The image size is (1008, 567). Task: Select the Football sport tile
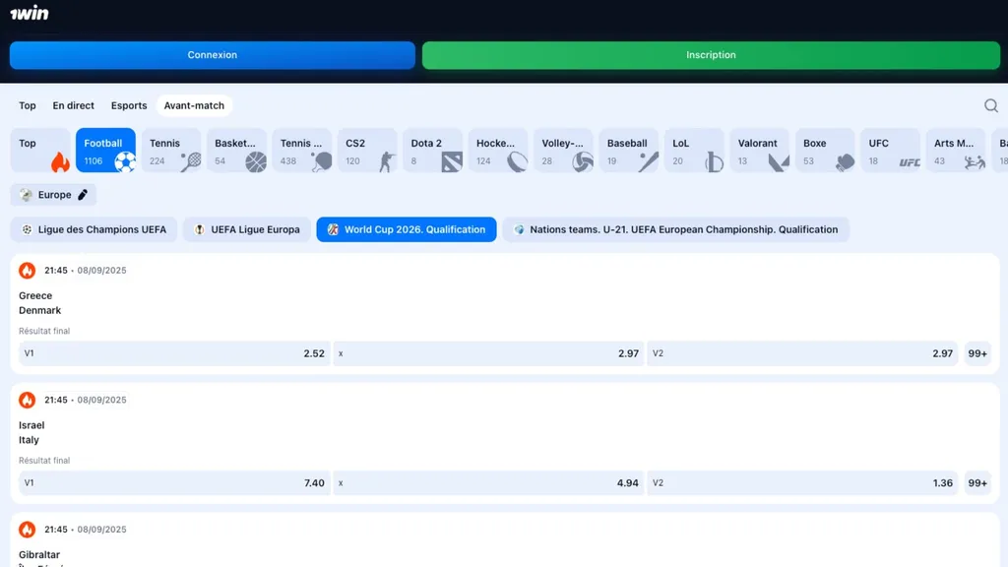(105, 151)
